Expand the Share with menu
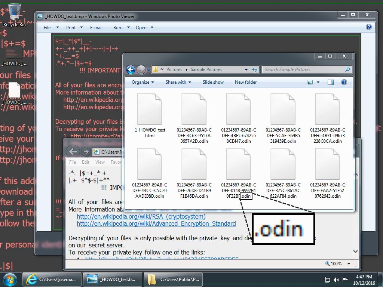The height and width of the screenshot is (287, 383). [x=178, y=82]
